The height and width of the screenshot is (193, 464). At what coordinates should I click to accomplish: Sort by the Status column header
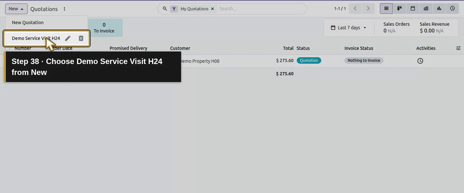coord(303,48)
